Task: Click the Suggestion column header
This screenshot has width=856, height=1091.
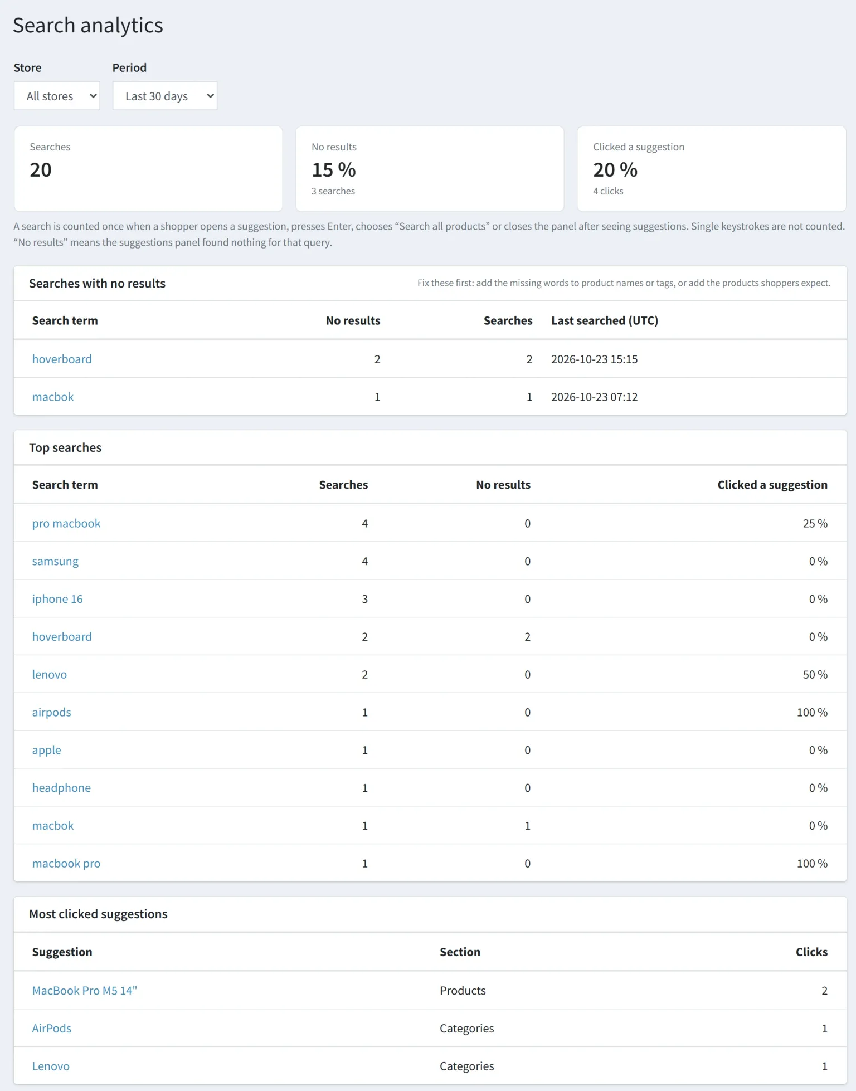Action: 62,952
